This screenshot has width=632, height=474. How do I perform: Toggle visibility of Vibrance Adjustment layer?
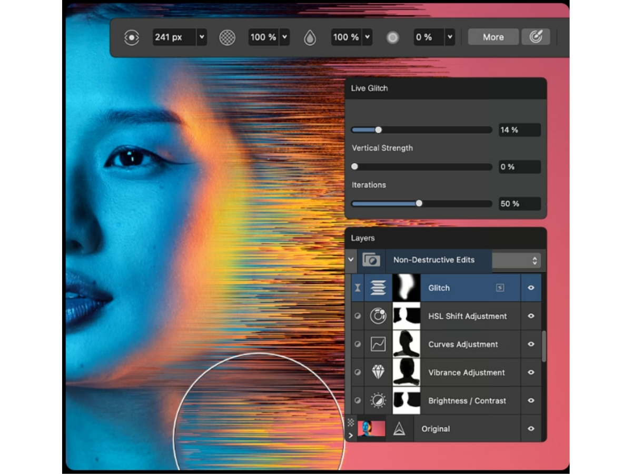click(x=531, y=372)
